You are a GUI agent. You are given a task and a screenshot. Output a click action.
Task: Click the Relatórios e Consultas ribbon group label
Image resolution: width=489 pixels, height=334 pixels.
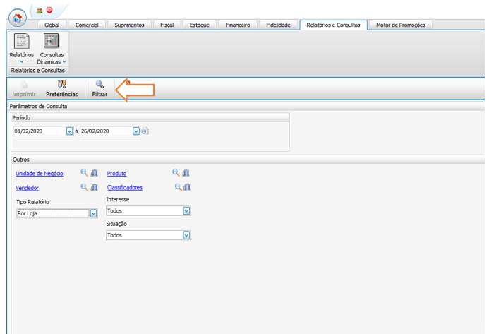click(x=37, y=70)
